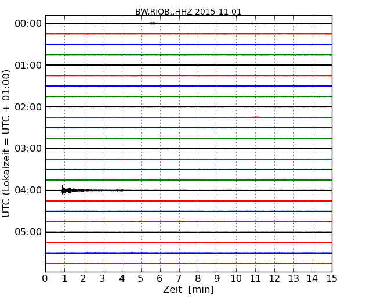Click the Zeit [min] x-axis label
Image resolution: width=377 pixels, height=302 pixels.
(188, 289)
